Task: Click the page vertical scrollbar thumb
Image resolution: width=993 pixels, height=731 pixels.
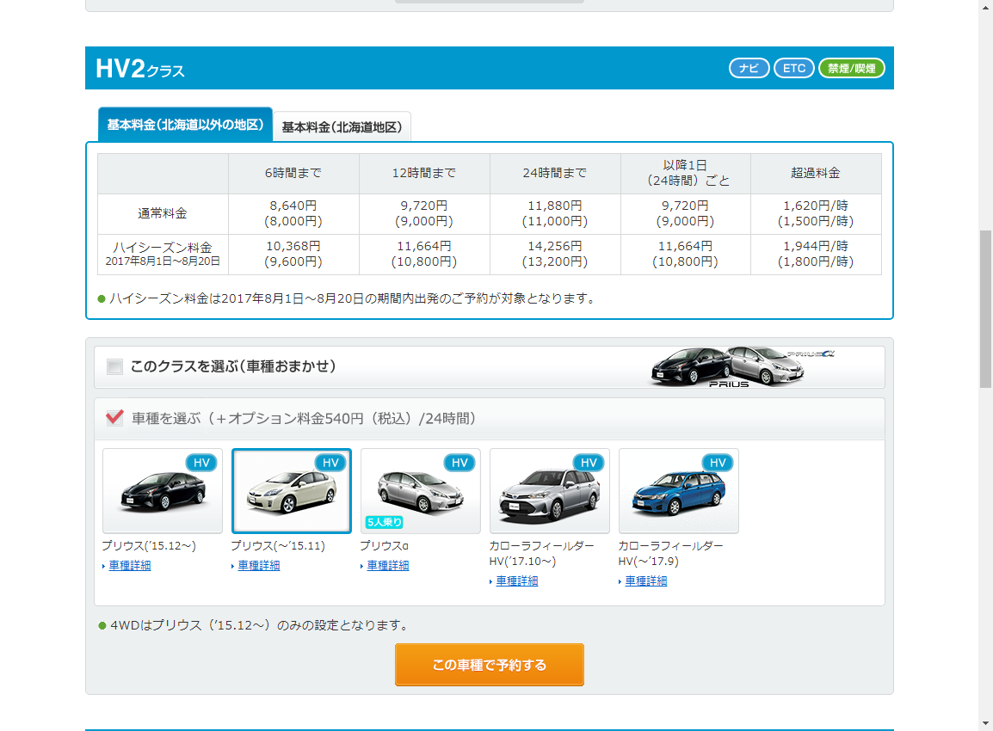Action: [x=985, y=309]
